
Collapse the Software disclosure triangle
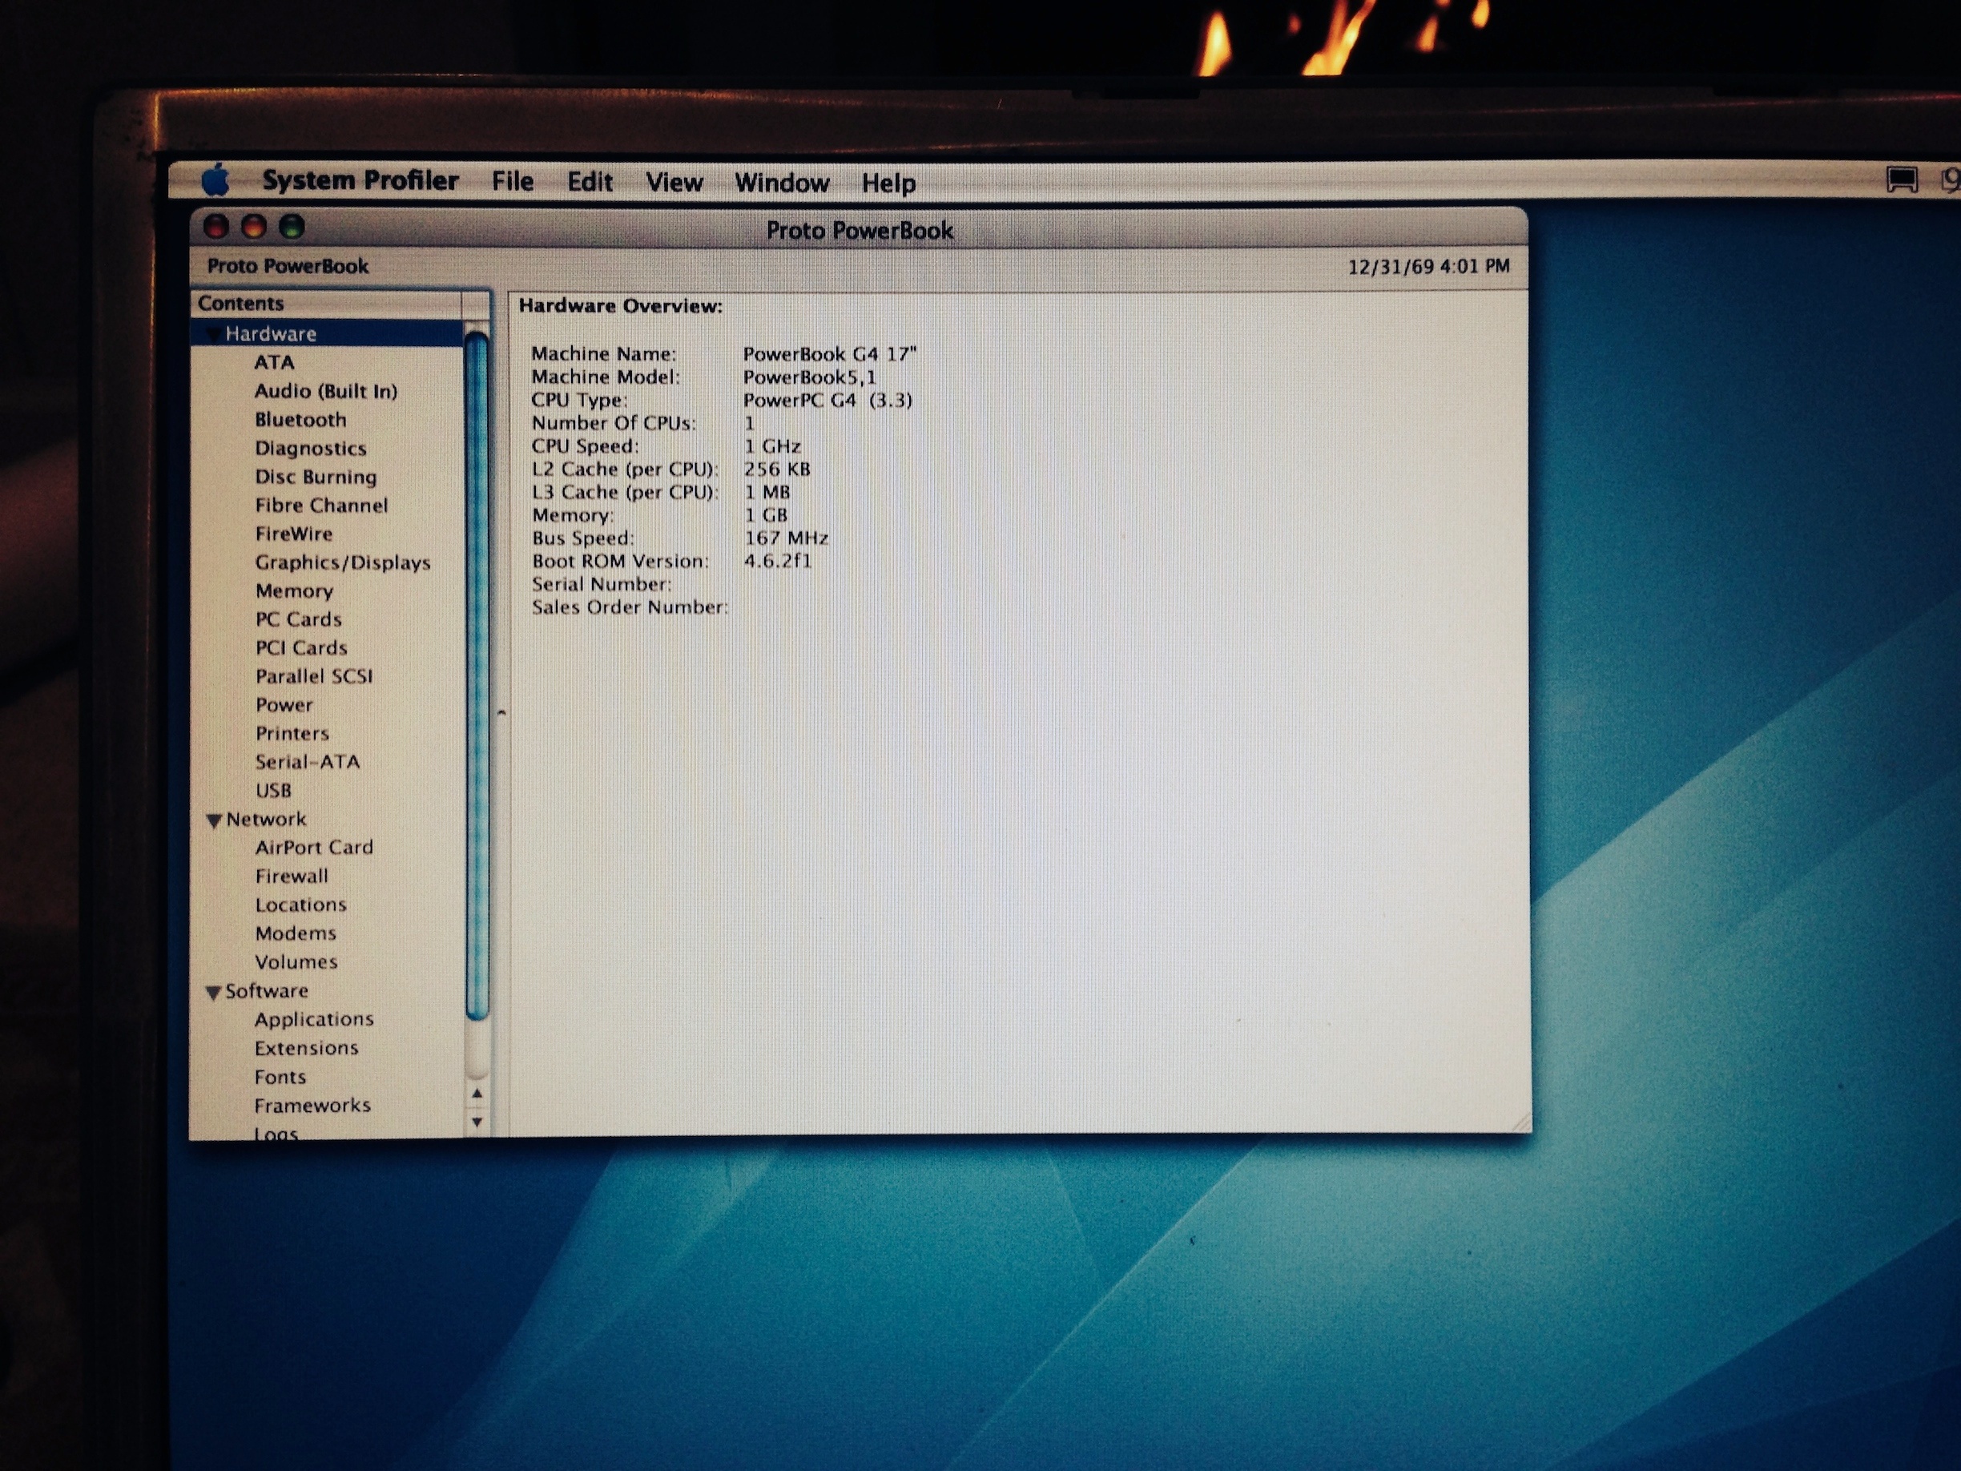(214, 992)
